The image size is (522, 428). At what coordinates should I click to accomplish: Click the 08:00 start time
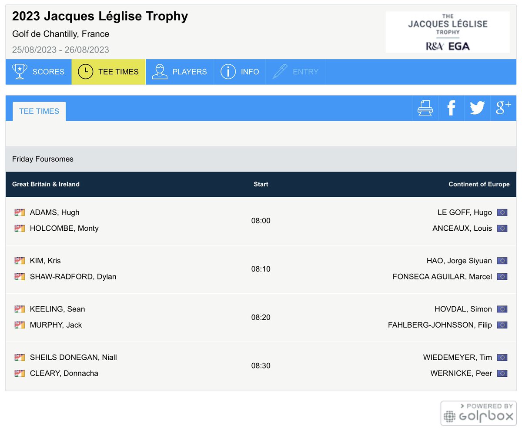click(261, 221)
